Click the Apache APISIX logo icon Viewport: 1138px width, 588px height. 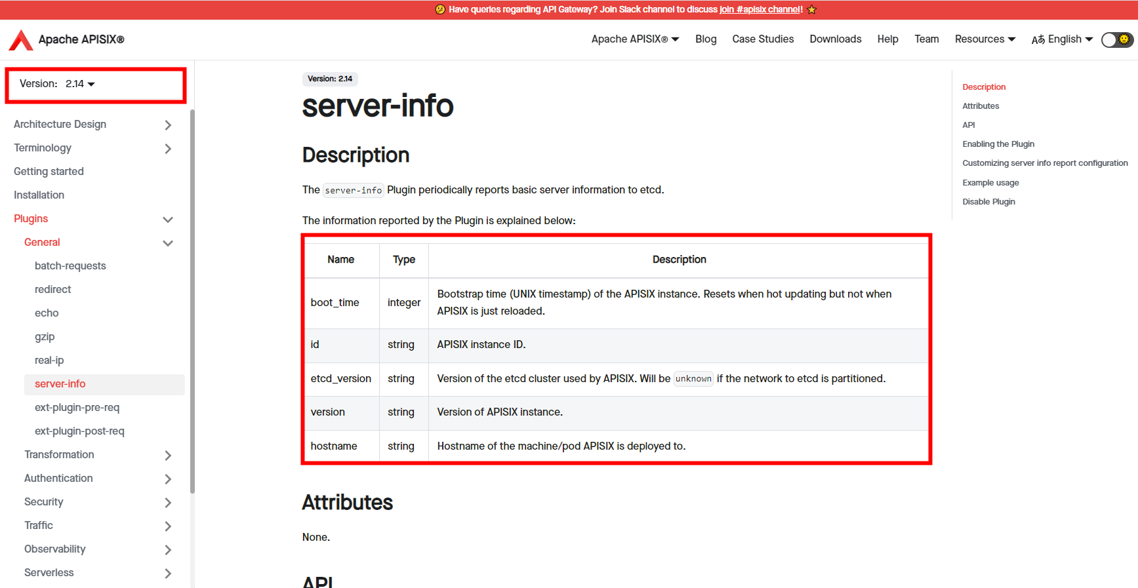click(x=21, y=40)
